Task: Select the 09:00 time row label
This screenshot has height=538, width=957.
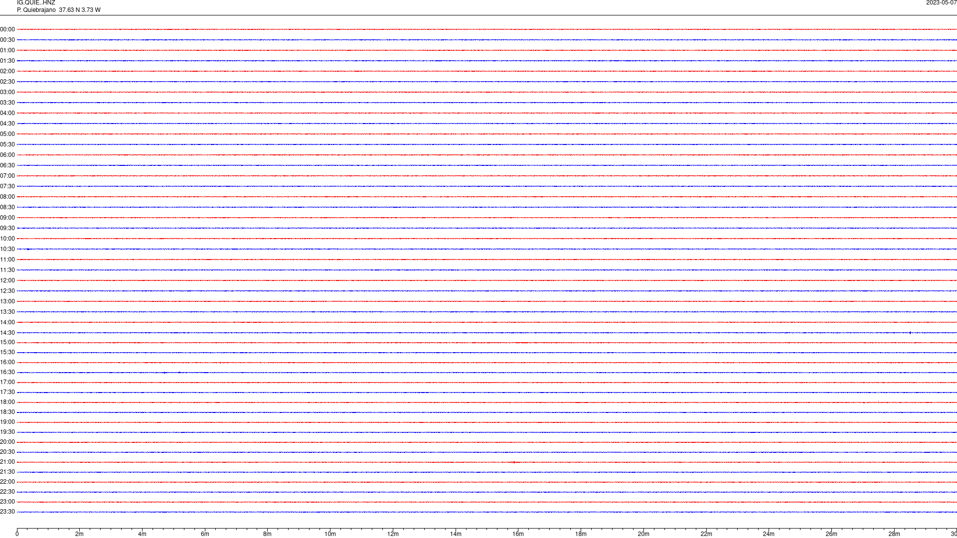Action: [7, 218]
